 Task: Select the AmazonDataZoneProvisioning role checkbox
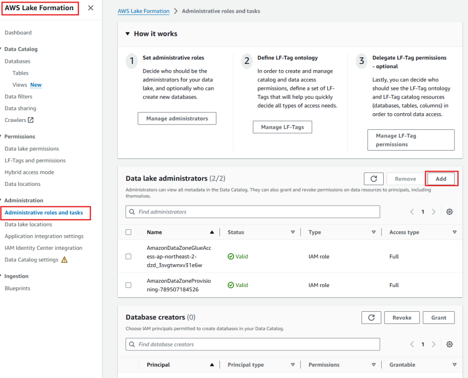[128, 285]
